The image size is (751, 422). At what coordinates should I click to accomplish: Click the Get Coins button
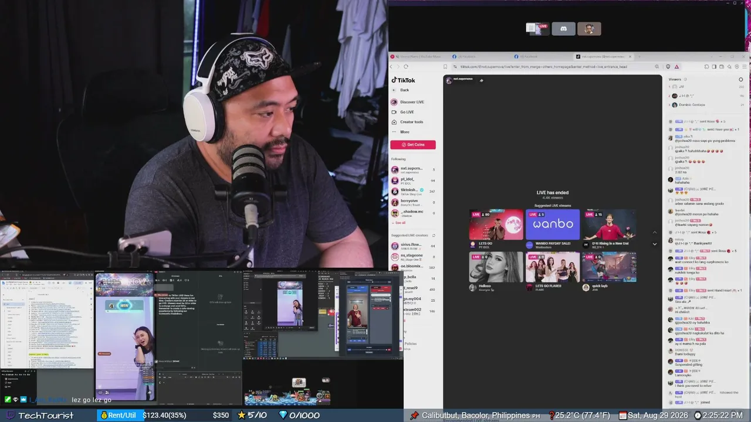(x=413, y=145)
